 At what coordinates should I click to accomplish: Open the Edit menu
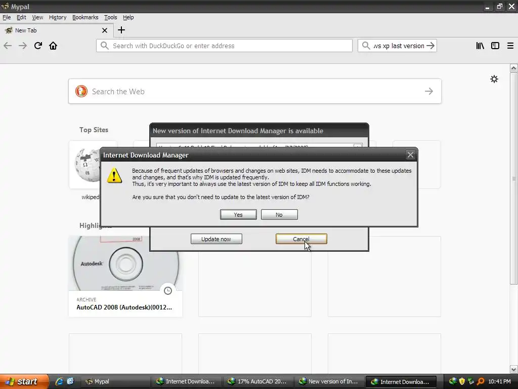coord(21,17)
